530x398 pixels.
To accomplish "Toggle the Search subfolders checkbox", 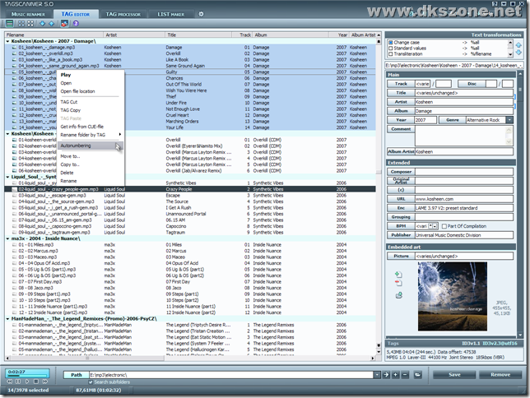I will coord(91,382).
